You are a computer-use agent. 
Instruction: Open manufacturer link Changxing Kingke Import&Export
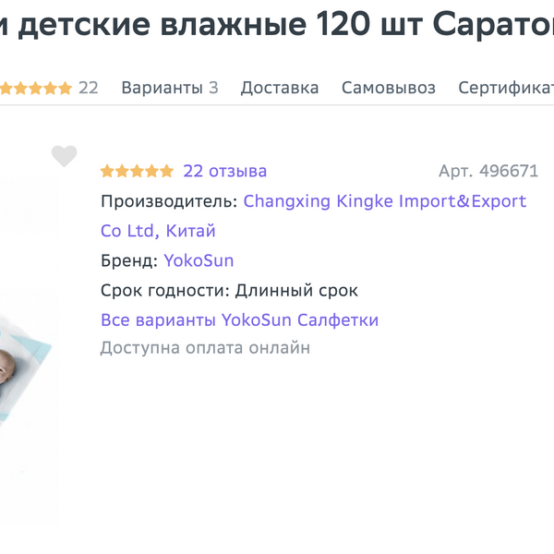point(384,201)
